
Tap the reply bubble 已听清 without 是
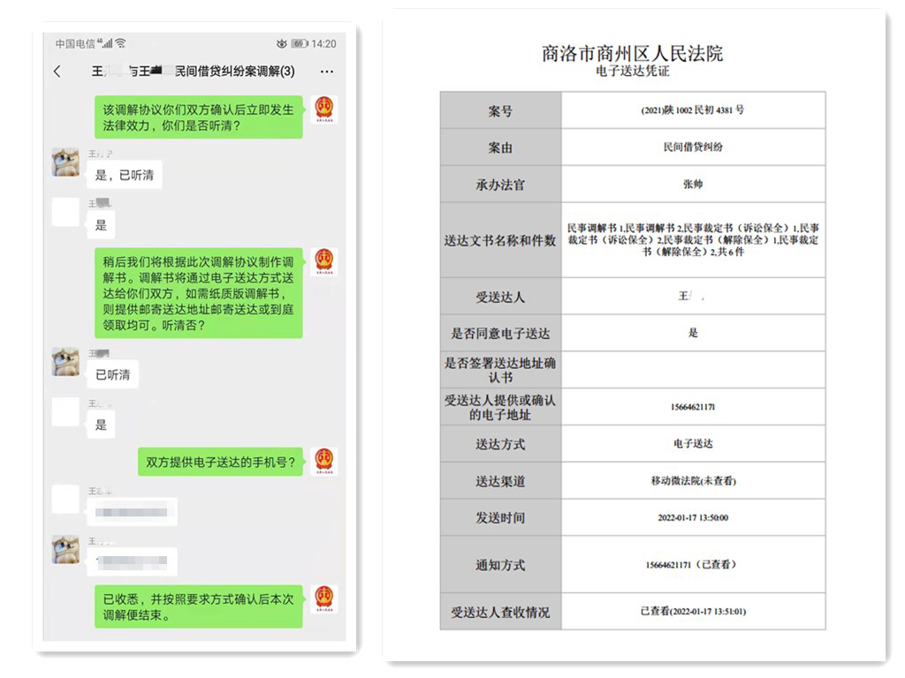[112, 374]
